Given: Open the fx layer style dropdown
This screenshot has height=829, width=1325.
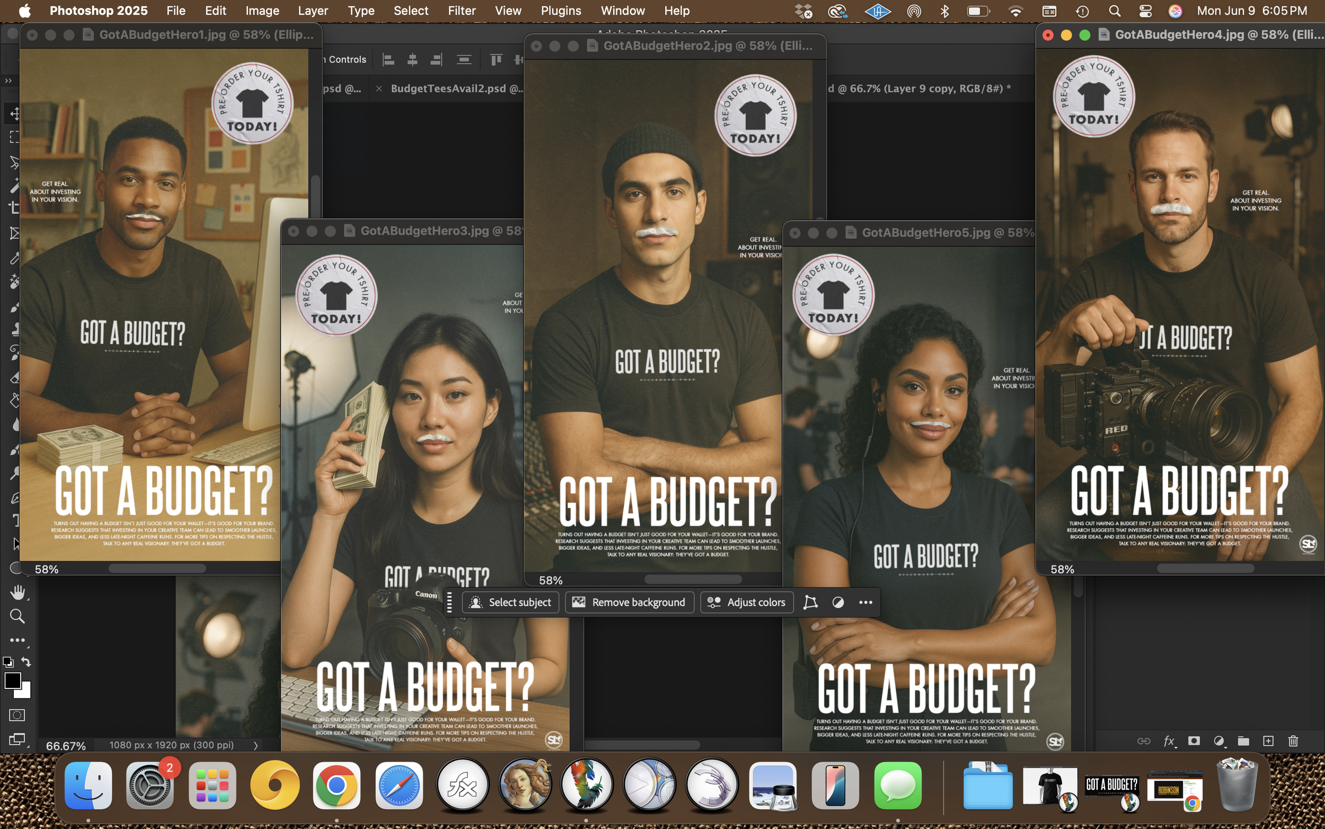Looking at the screenshot, I should click(1169, 741).
